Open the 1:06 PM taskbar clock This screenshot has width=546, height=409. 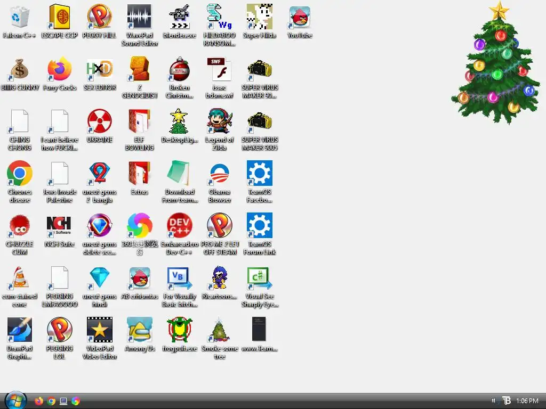coord(527,401)
